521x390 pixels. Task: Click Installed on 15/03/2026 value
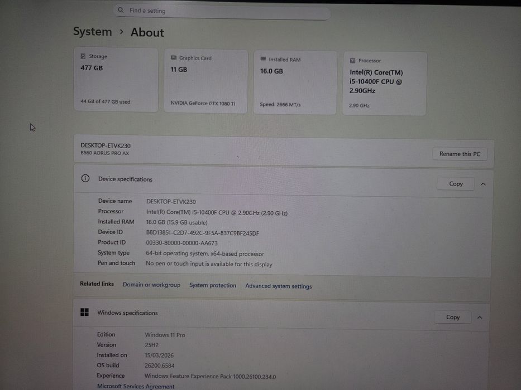[159, 355]
